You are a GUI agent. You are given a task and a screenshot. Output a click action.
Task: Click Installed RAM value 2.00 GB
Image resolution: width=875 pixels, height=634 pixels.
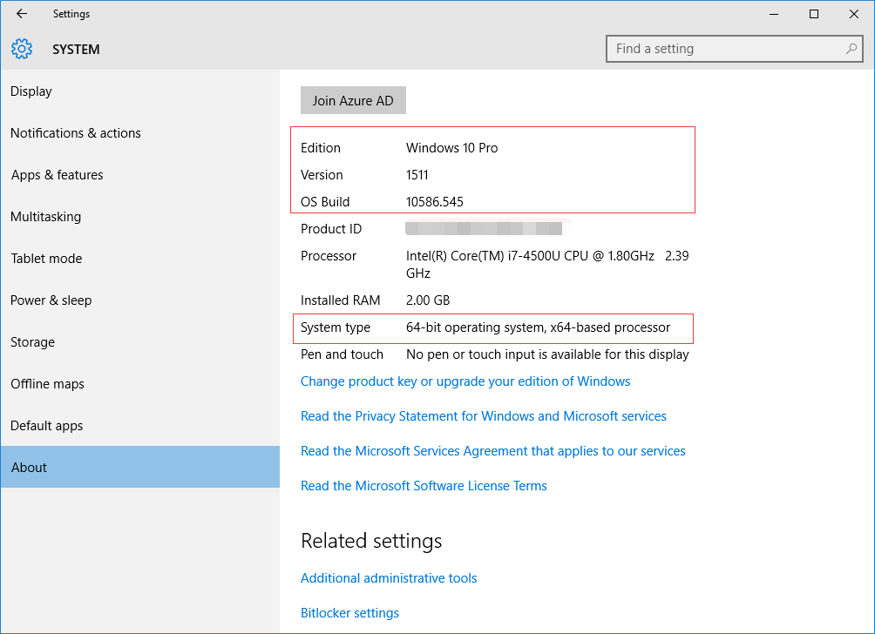428,300
